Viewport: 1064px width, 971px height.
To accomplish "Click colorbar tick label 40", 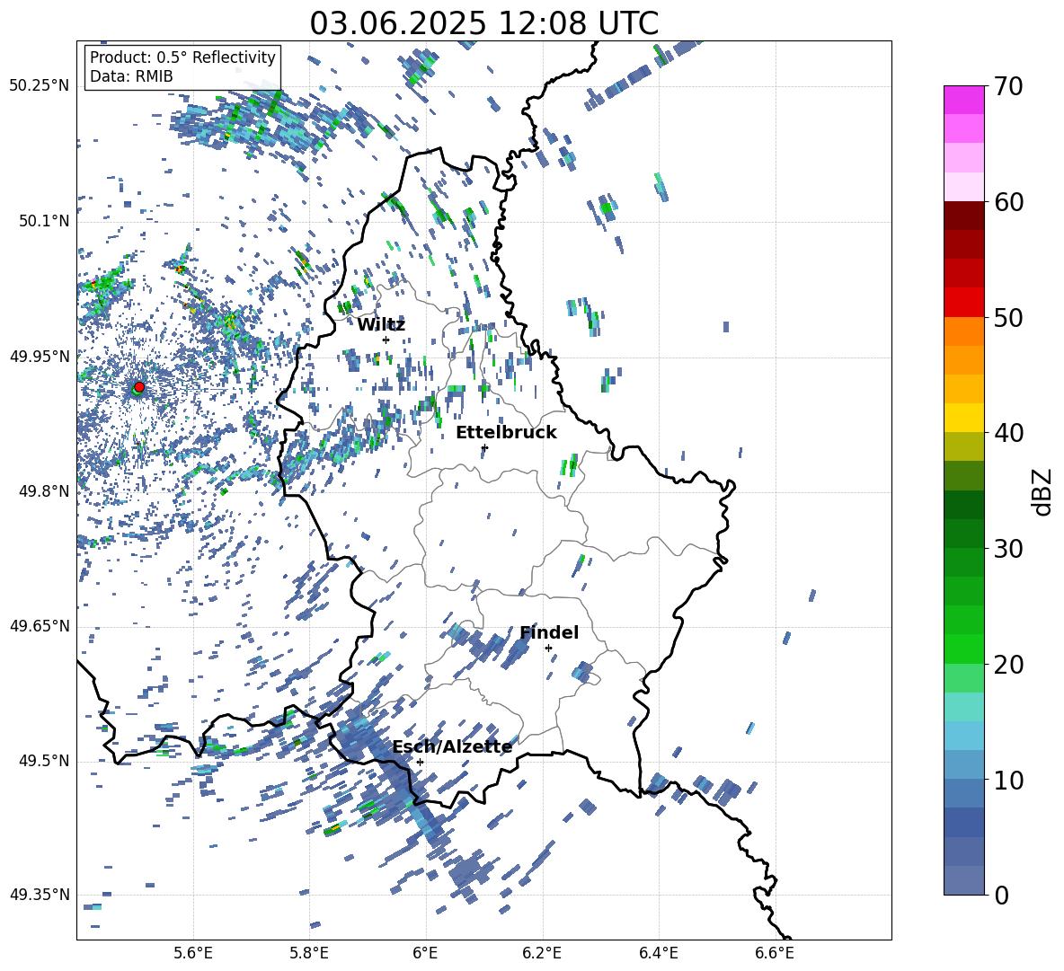I will pos(1008,433).
